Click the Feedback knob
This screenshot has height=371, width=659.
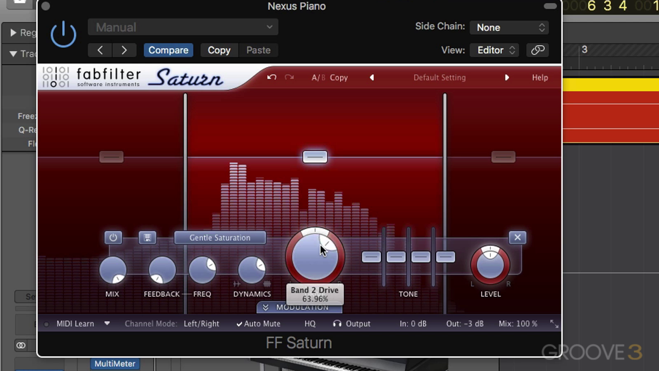click(x=162, y=270)
